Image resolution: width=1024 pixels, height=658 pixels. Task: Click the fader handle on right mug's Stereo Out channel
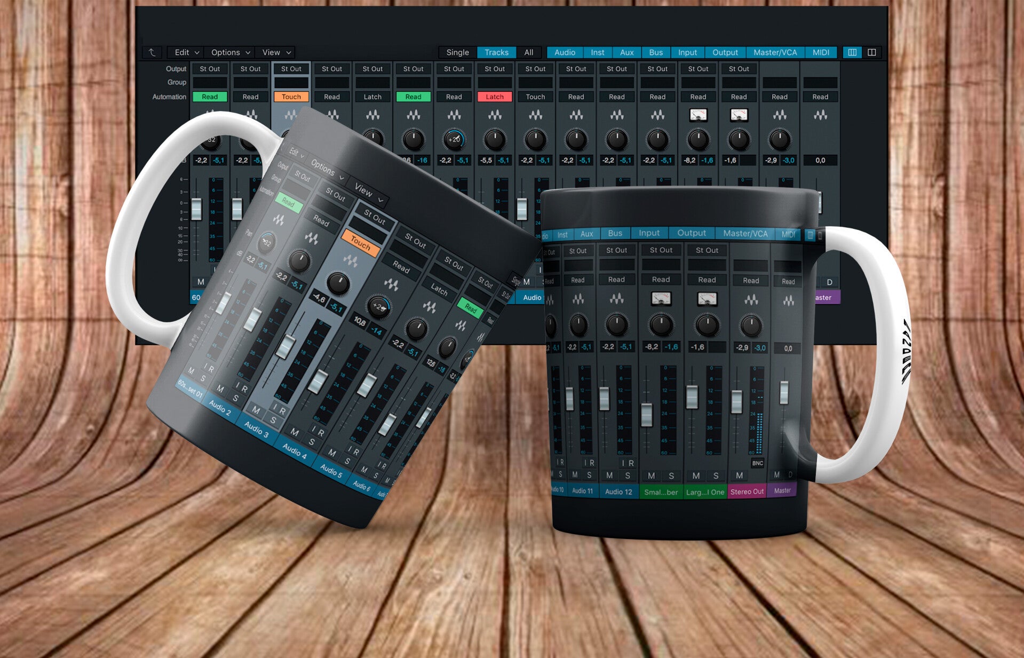[x=736, y=402]
